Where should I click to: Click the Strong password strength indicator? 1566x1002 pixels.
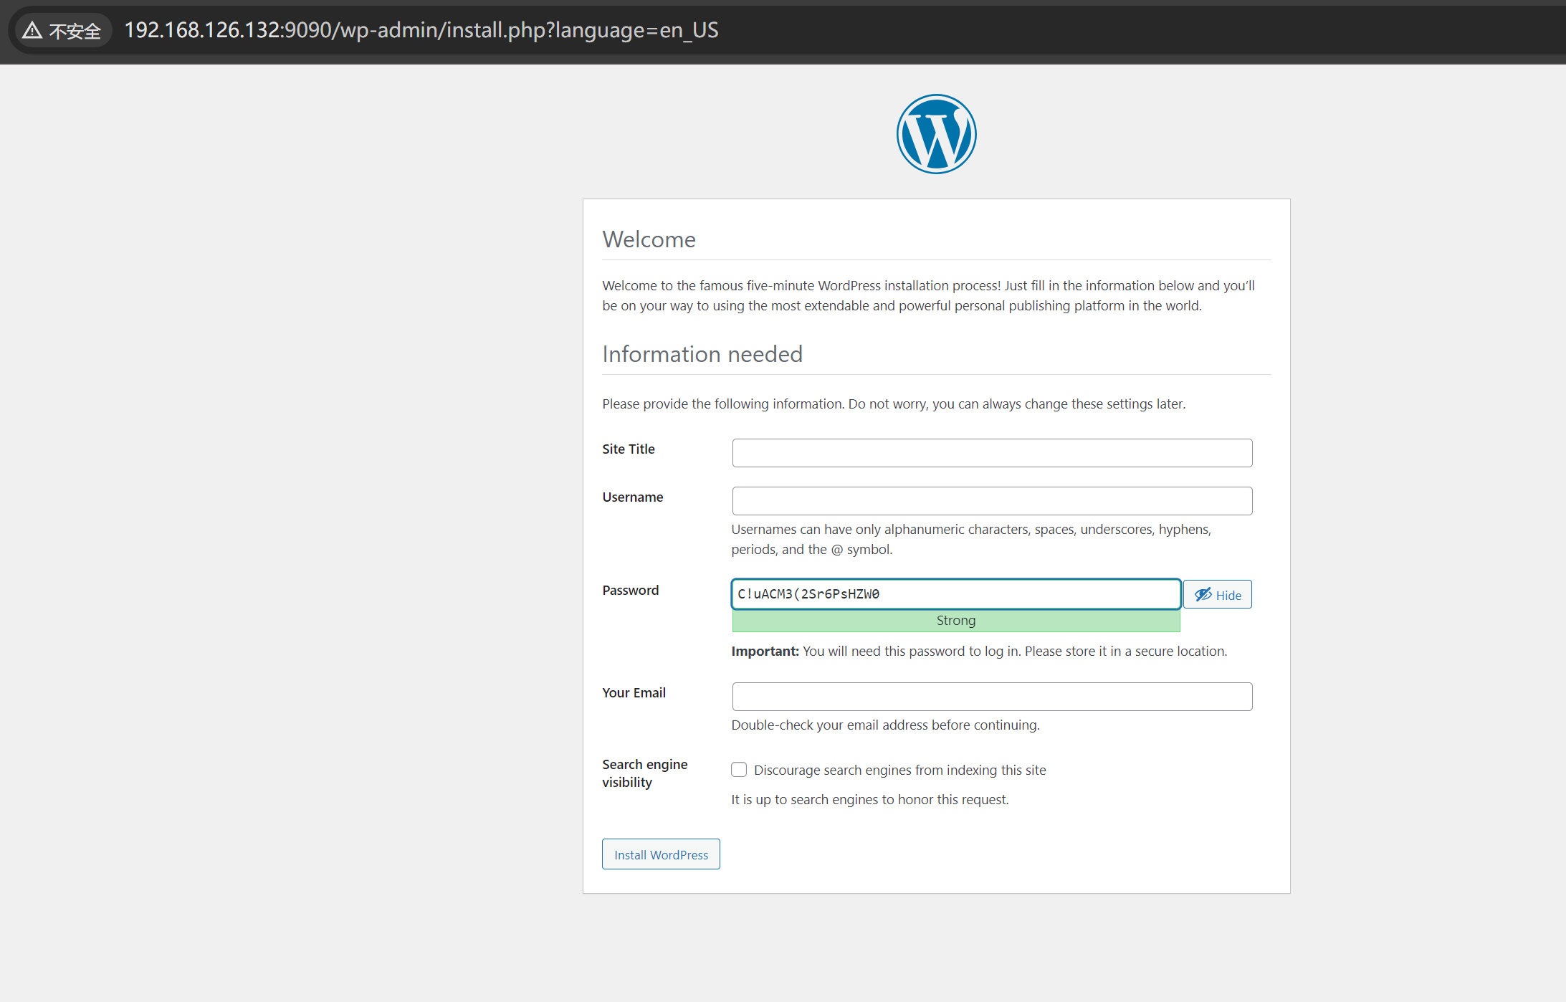pos(955,621)
